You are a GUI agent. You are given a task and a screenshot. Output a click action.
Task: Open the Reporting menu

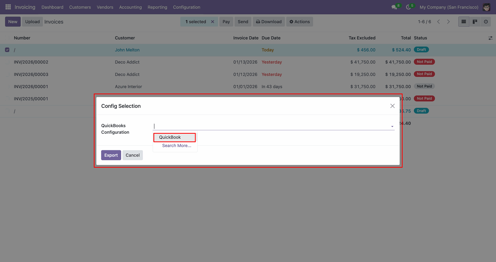(157, 7)
